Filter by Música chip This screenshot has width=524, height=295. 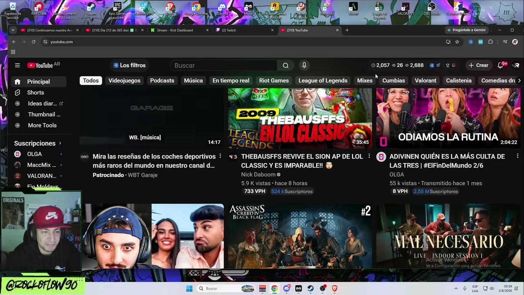(x=193, y=81)
